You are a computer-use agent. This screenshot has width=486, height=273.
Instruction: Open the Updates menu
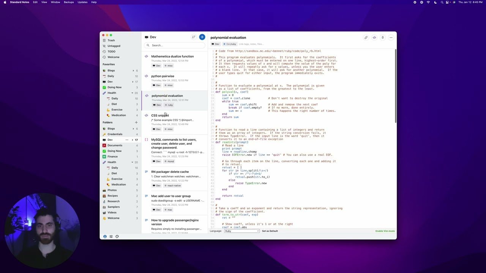click(82, 2)
